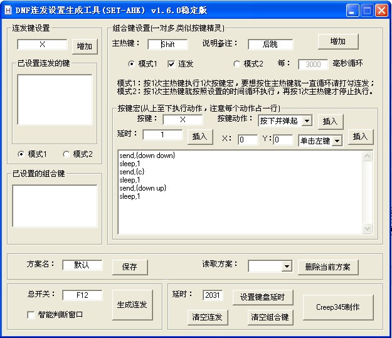The height and width of the screenshot is (338, 392).
Task: Focus the Y coordinate input field
Action: click(x=283, y=139)
